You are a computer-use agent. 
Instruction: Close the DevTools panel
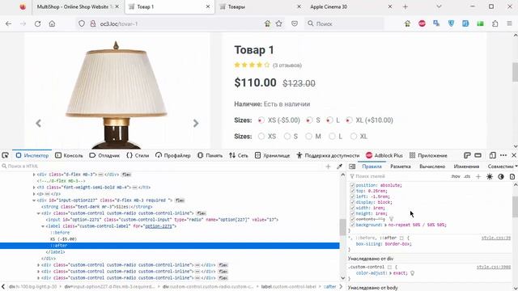click(x=514, y=155)
